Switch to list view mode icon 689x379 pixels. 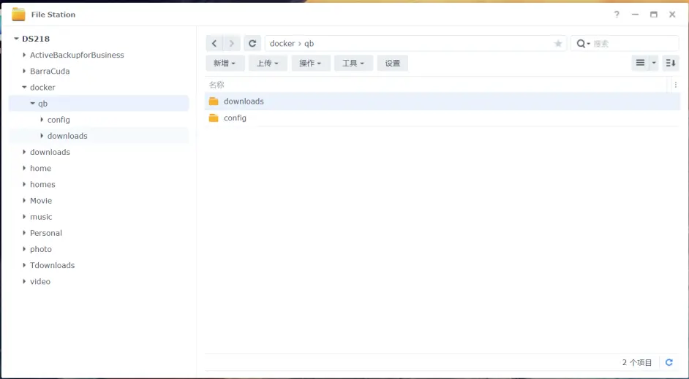tap(640, 63)
